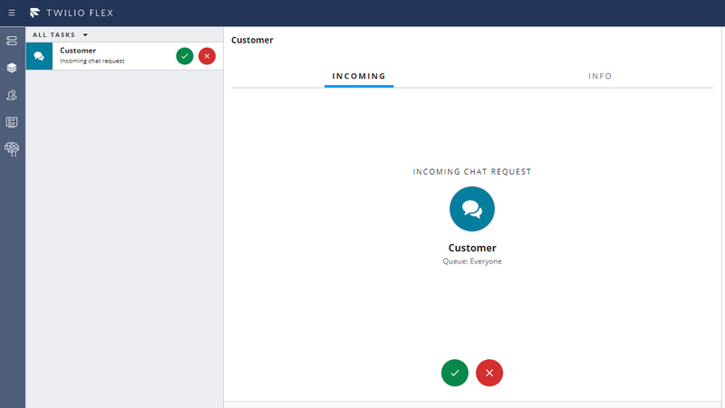Click the Twilio Flex logo

coord(34,13)
